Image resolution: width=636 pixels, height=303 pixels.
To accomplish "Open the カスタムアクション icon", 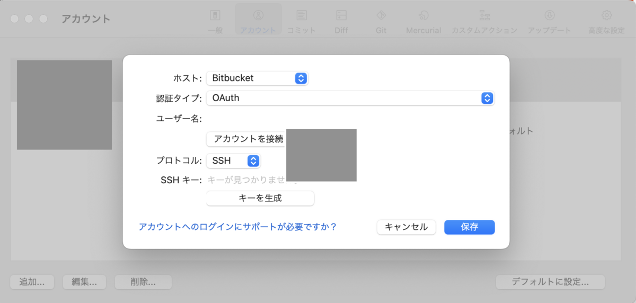I will [x=484, y=15].
